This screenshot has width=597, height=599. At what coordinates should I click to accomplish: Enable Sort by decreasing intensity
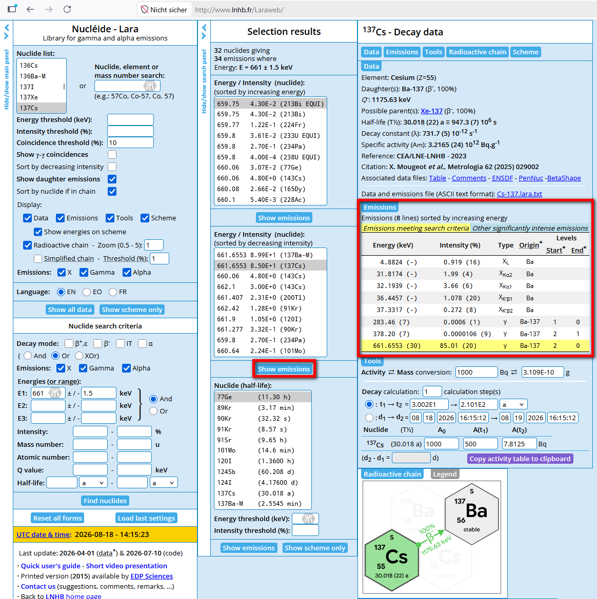112,167
